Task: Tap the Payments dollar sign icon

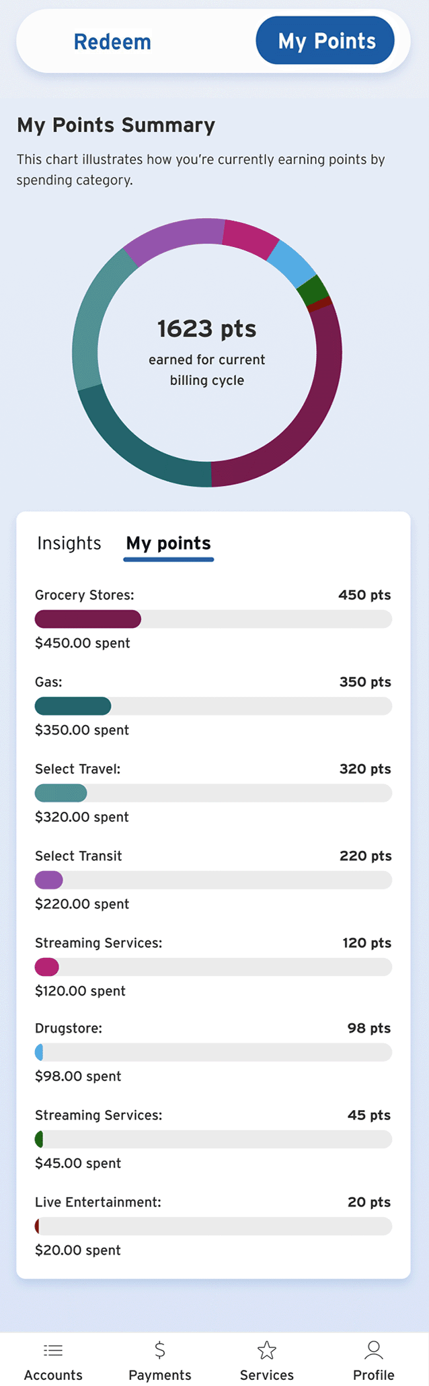Action: pyautogui.click(x=160, y=1350)
